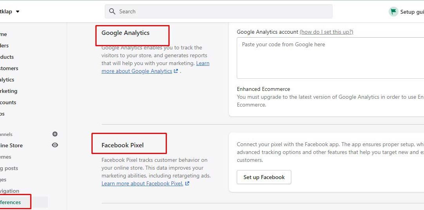The image size is (424, 210).
Task: Open Analytics in the sidebar
Action: tap(7, 80)
